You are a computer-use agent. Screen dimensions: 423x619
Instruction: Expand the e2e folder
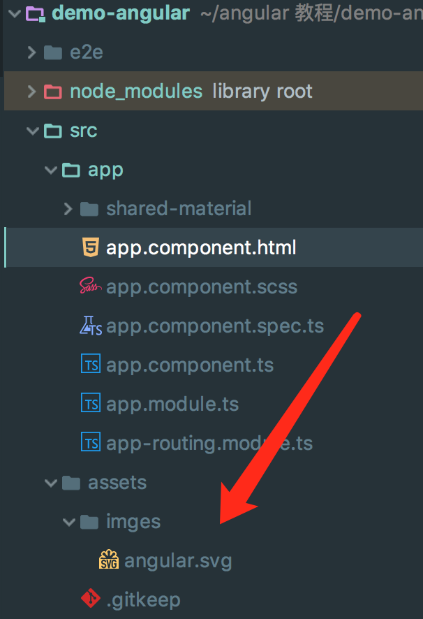pos(31,52)
